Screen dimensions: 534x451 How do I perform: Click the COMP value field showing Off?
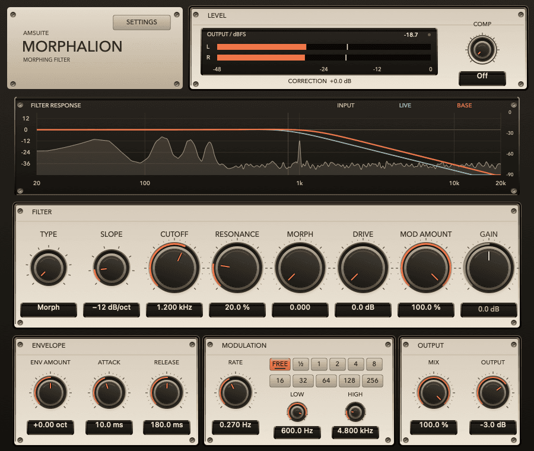482,78
